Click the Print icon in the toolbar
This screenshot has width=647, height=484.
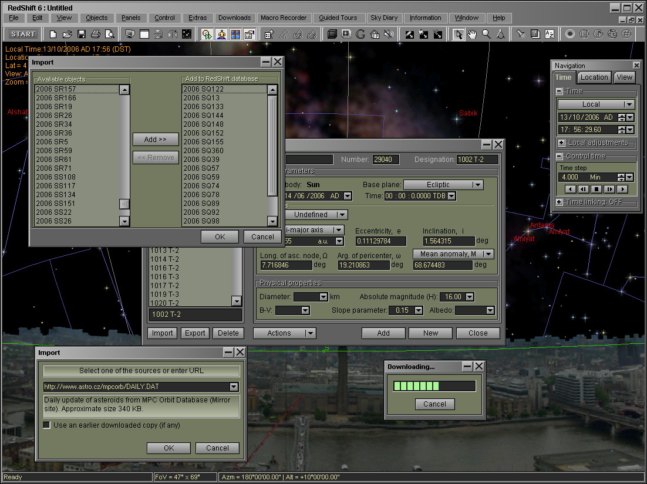pos(95,34)
